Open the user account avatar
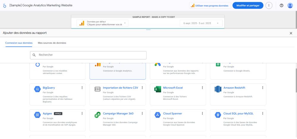Viewport: 297px width, 139px height. pyautogui.click(x=290, y=5)
